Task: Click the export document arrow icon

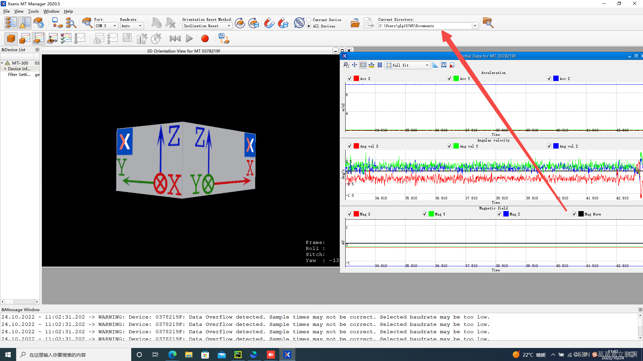Action: click(x=369, y=23)
